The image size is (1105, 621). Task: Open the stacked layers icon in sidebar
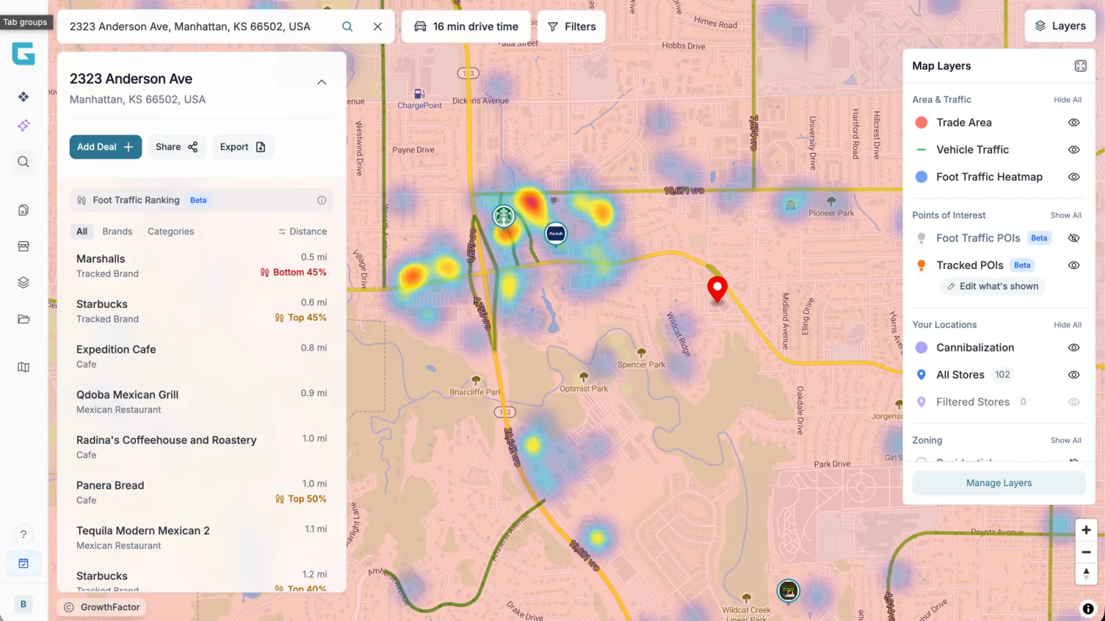pyautogui.click(x=23, y=283)
